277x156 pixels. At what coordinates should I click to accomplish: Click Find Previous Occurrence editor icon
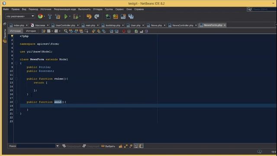coord(71,31)
